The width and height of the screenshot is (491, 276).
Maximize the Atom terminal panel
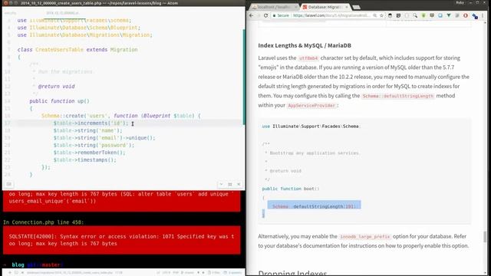pyautogui.click(x=230, y=184)
